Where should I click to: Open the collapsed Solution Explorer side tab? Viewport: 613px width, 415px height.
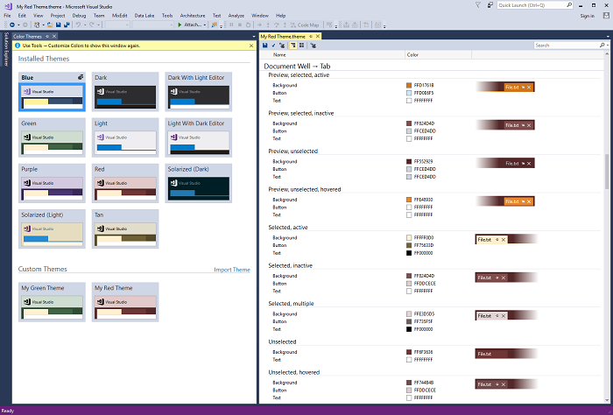[x=6, y=49]
